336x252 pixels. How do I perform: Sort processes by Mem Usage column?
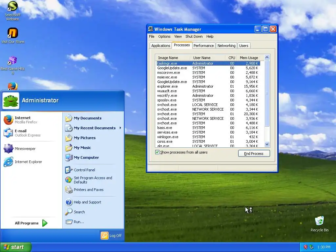pos(249,58)
